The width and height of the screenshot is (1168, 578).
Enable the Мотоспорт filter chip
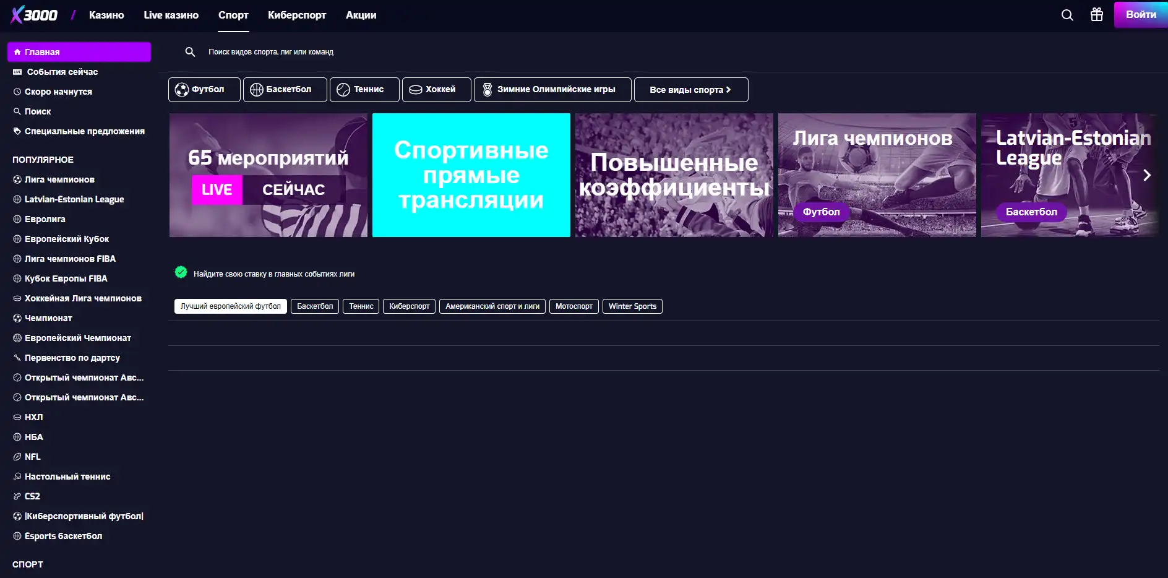coord(573,306)
